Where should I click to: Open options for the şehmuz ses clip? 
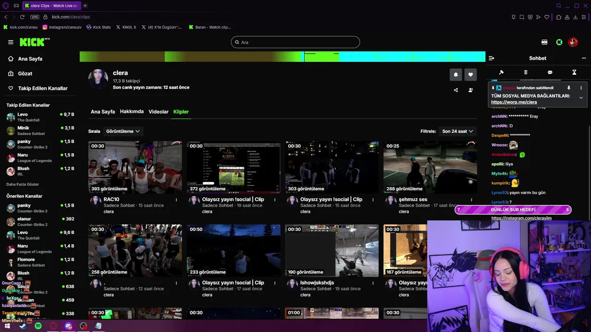pos(471,200)
